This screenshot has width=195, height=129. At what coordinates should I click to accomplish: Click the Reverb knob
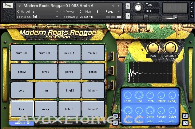161,111
